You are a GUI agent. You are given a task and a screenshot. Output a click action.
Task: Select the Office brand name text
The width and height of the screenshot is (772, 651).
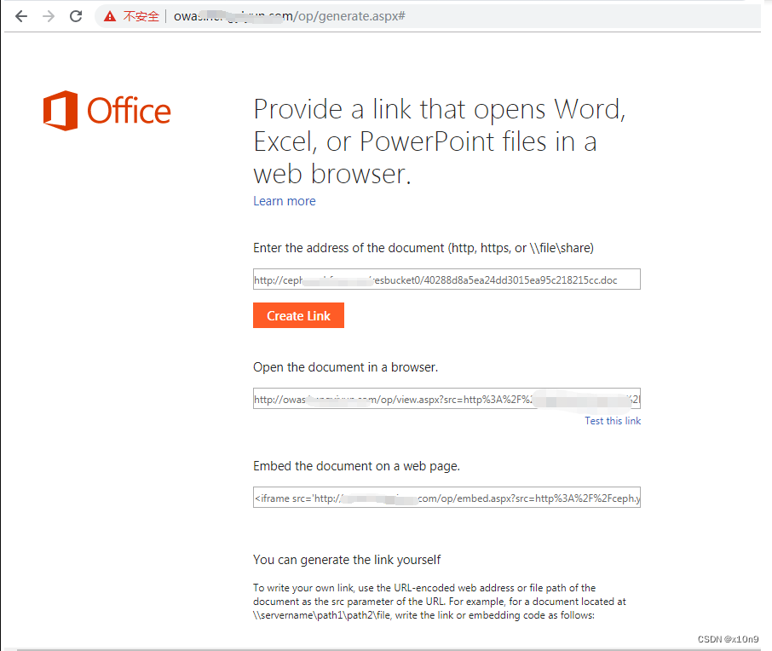tap(128, 110)
